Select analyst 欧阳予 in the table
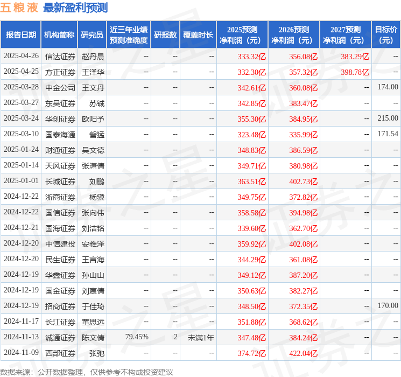The height and width of the screenshot is (377, 401). click(93, 118)
